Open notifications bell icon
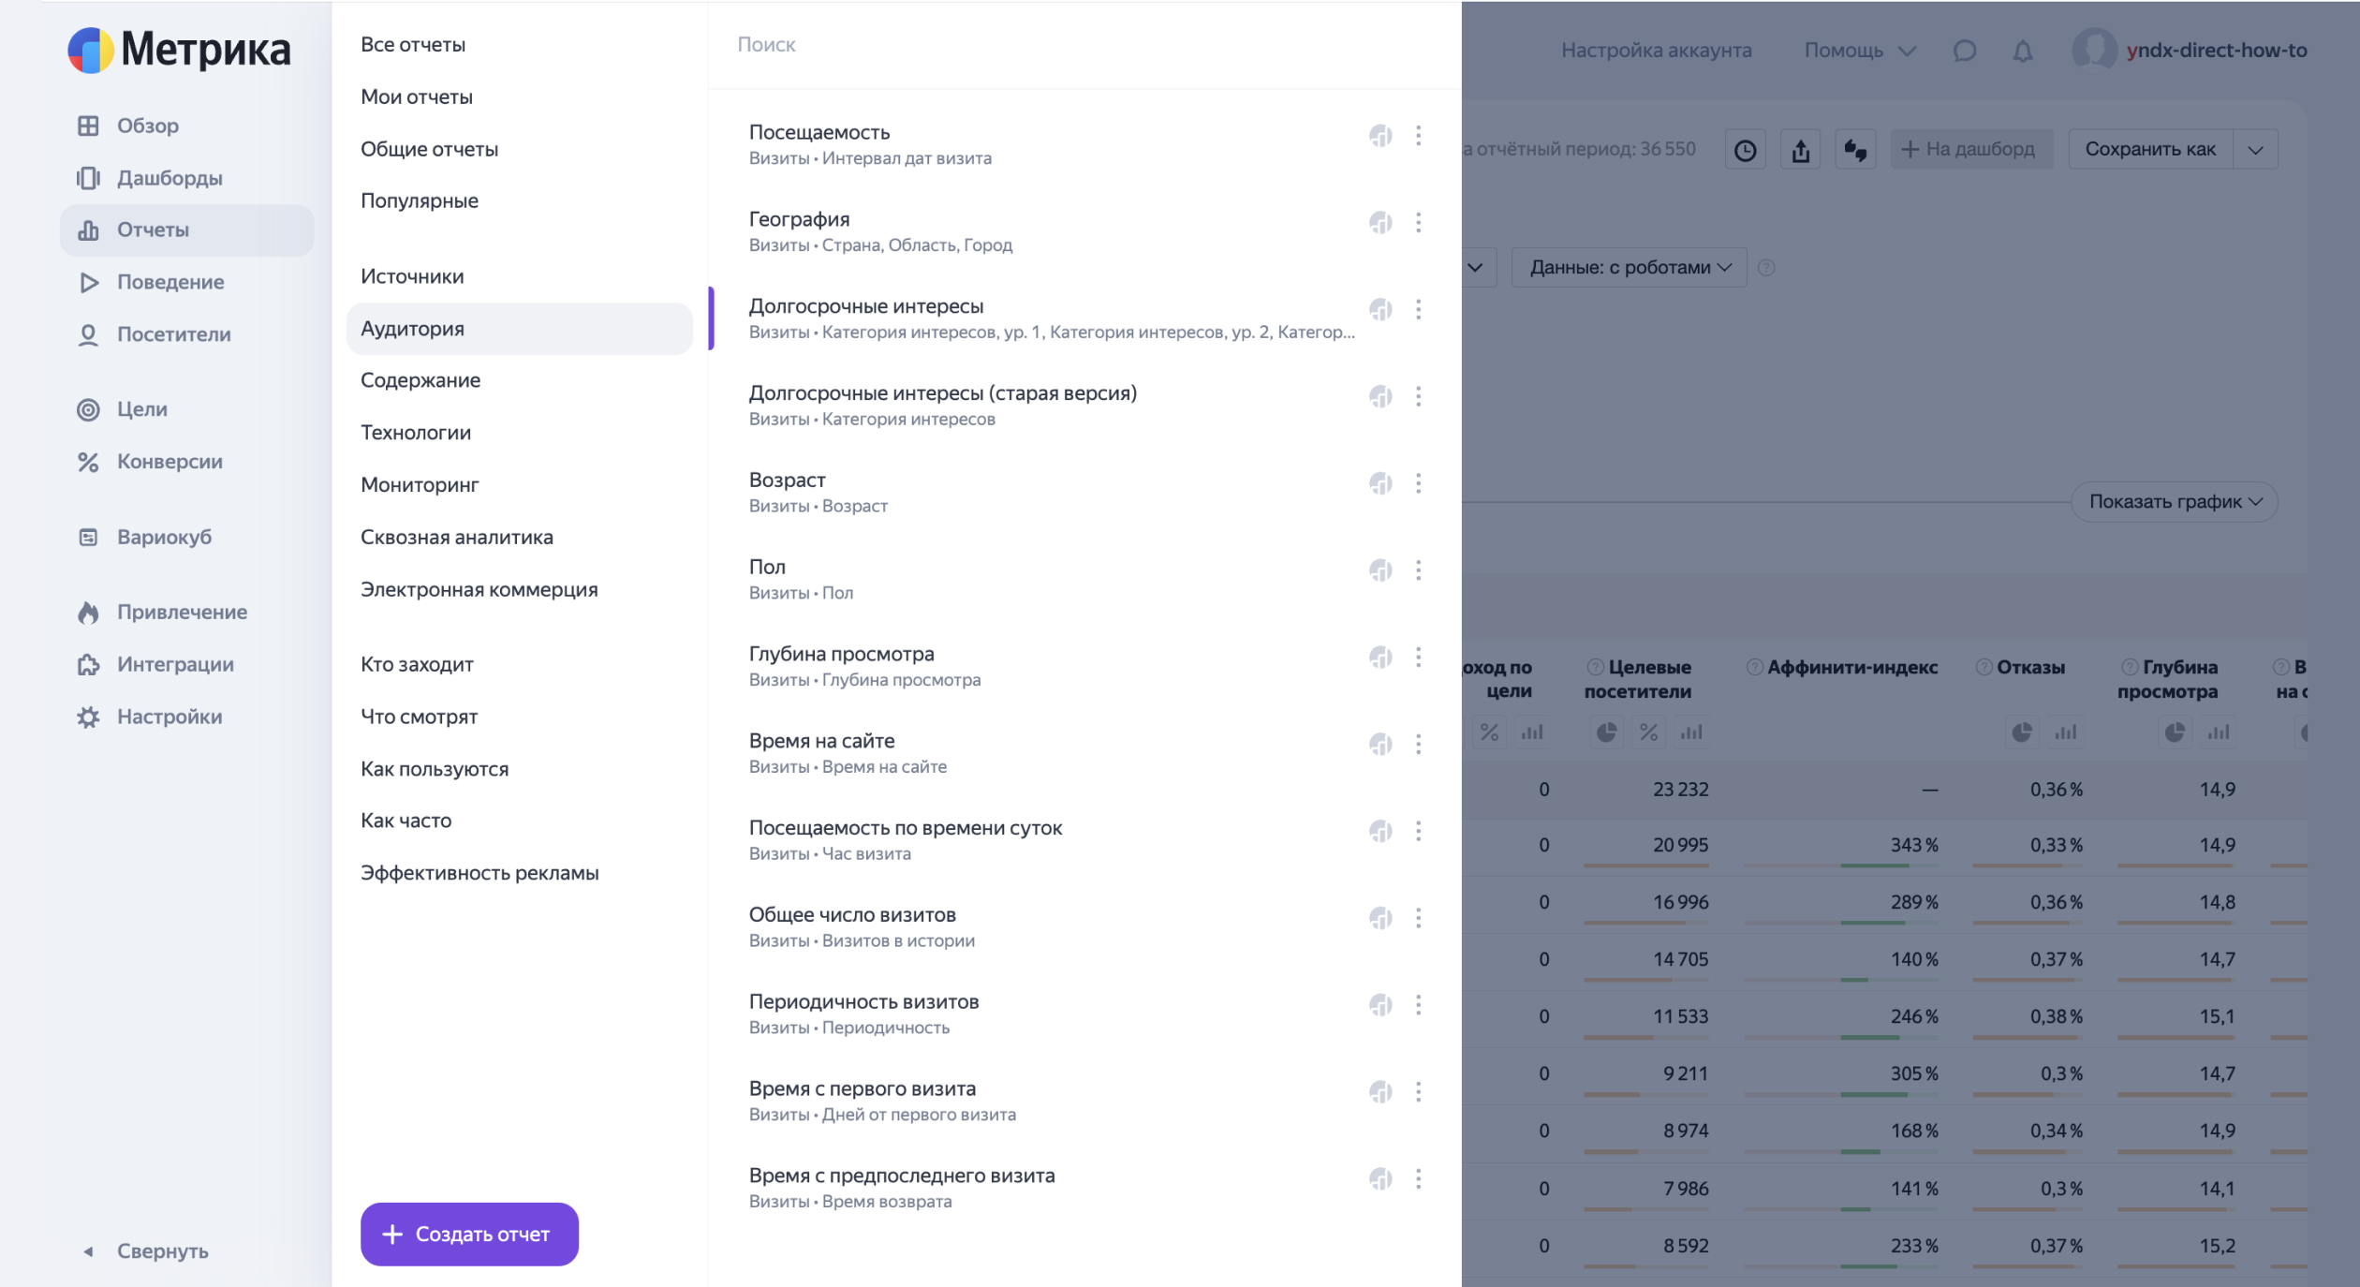This screenshot has height=1287, width=2360. tap(2023, 51)
